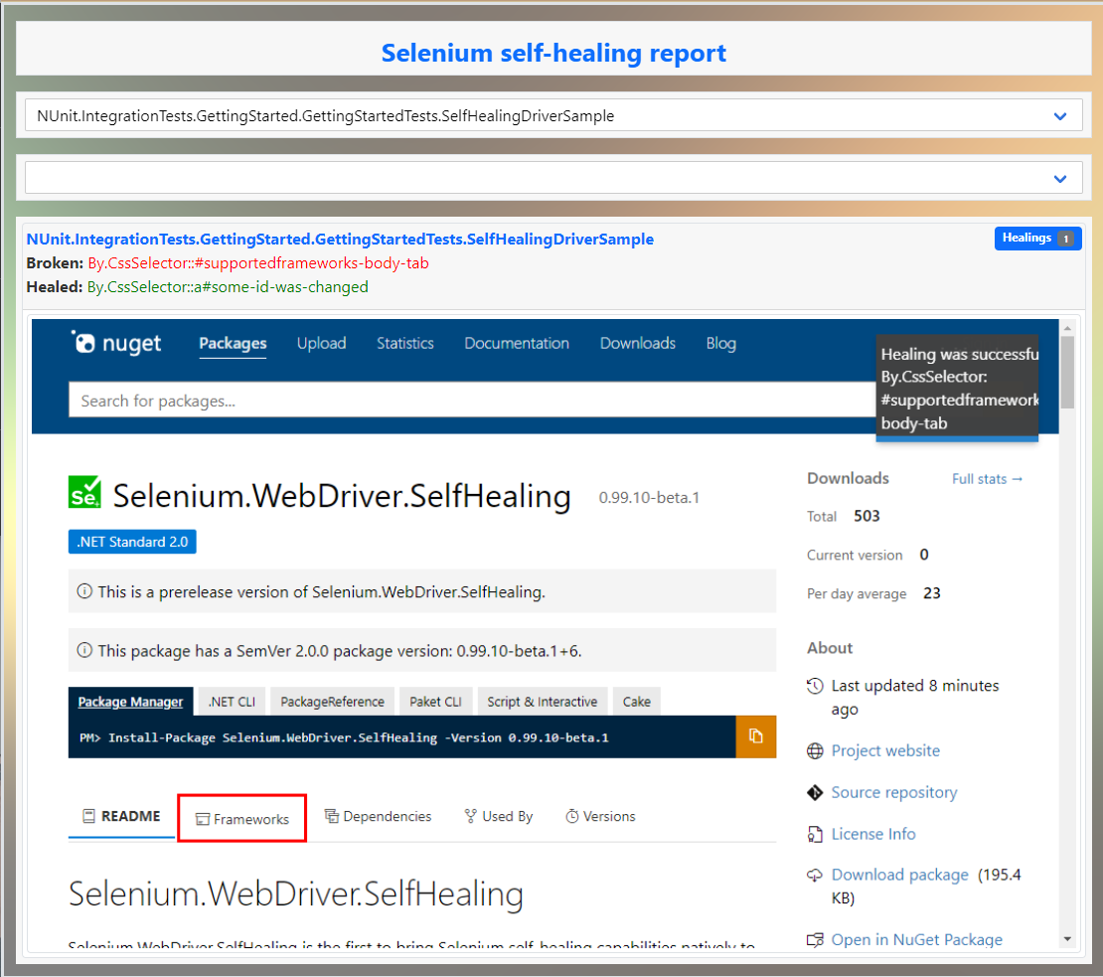Click the Download package link

click(899, 875)
